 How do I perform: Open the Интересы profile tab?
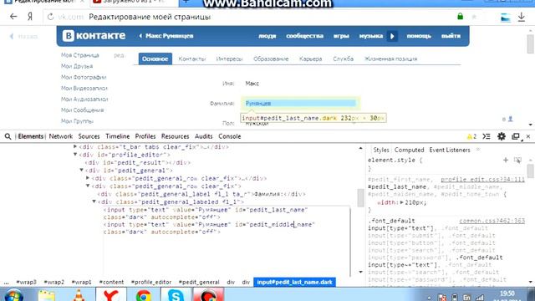tap(229, 59)
